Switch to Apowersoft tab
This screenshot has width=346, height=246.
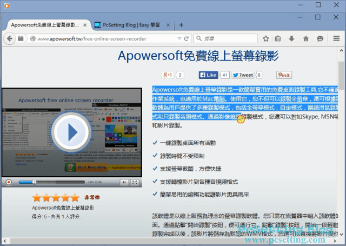pos(45,25)
